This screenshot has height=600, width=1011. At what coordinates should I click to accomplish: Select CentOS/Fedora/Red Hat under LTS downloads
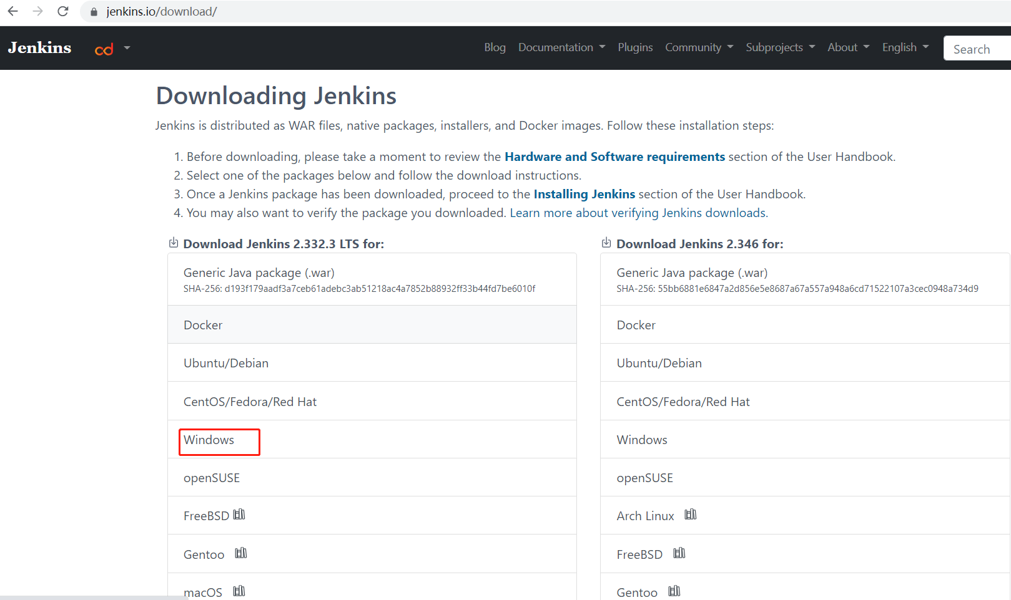click(372, 402)
